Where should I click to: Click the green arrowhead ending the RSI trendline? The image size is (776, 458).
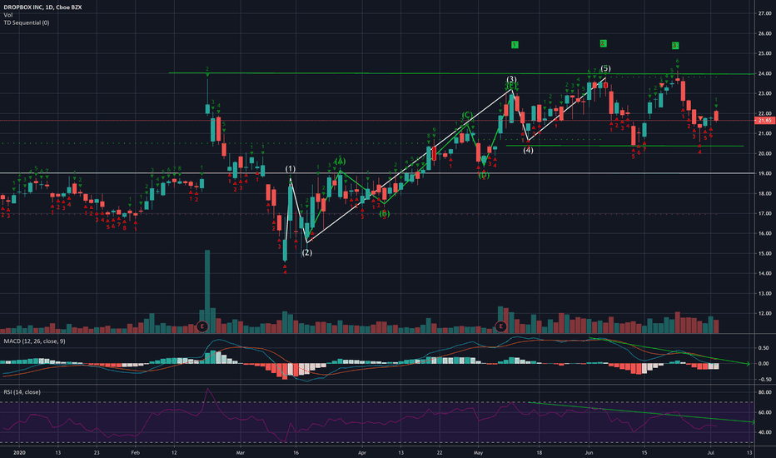tap(752, 422)
